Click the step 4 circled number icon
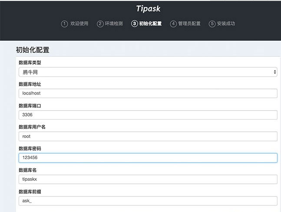 click(173, 24)
